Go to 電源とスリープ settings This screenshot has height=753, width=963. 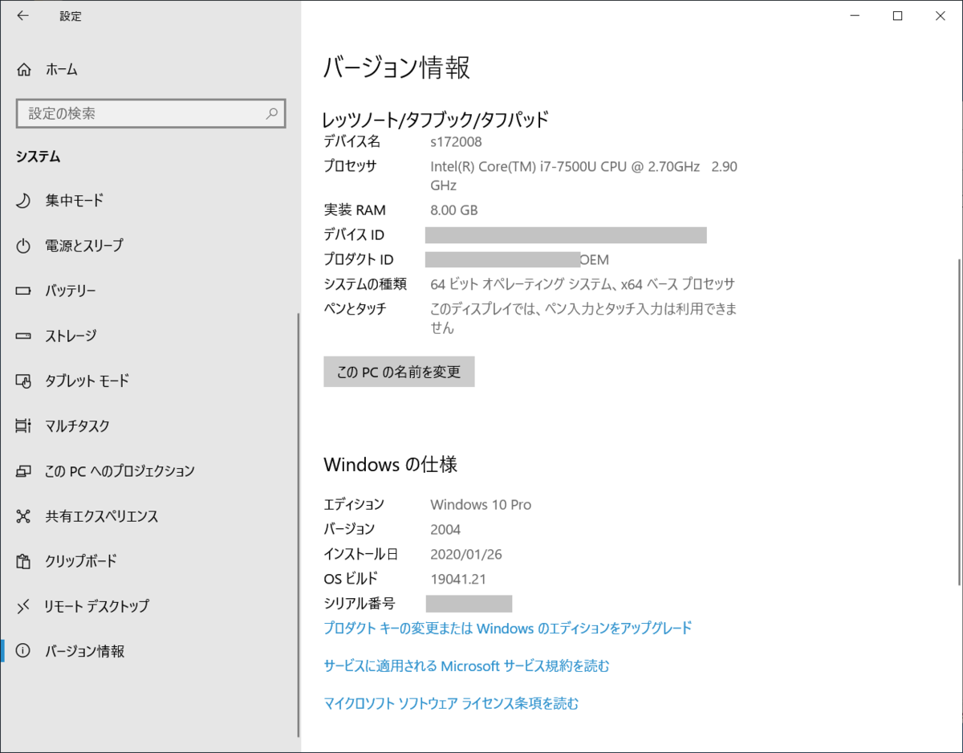150,245
